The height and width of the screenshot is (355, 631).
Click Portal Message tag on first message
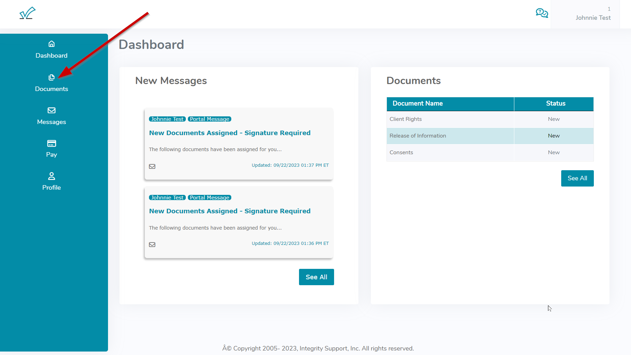pos(209,119)
